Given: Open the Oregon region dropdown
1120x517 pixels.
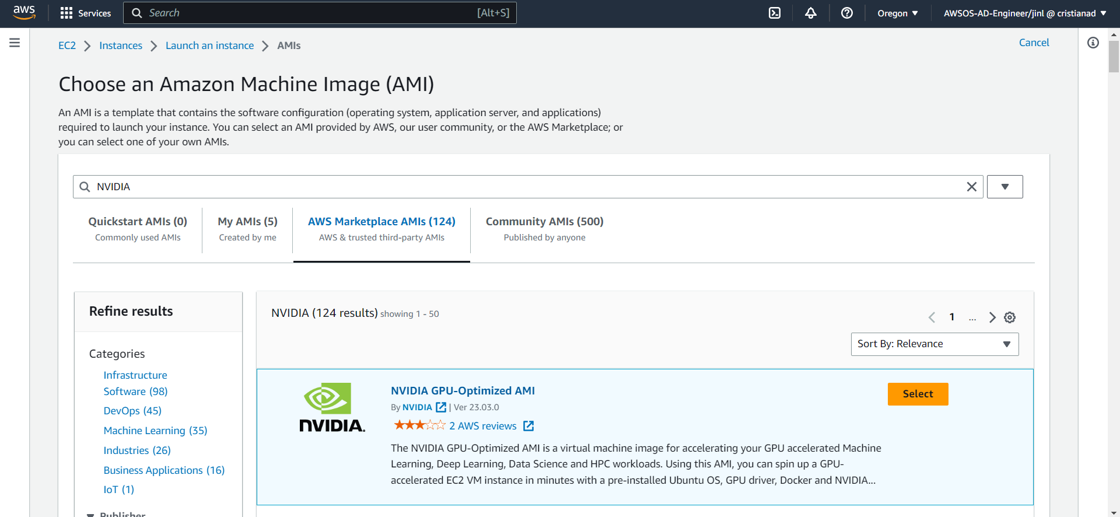Looking at the screenshot, I should tap(898, 13).
